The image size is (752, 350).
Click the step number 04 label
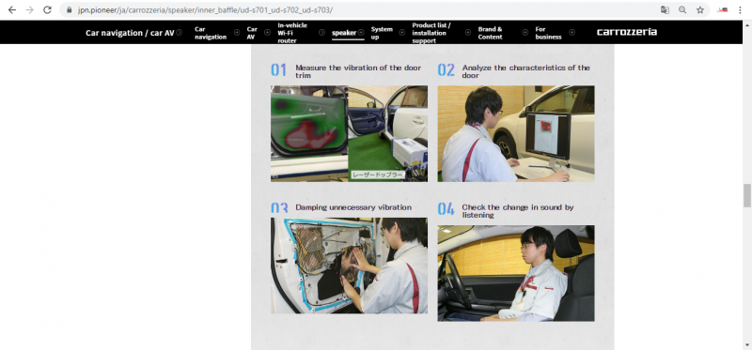[446, 208]
